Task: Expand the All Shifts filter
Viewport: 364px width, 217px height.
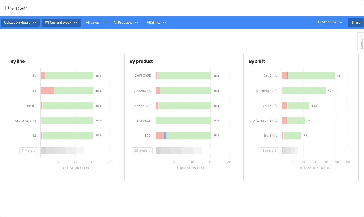Action: pyautogui.click(x=156, y=23)
